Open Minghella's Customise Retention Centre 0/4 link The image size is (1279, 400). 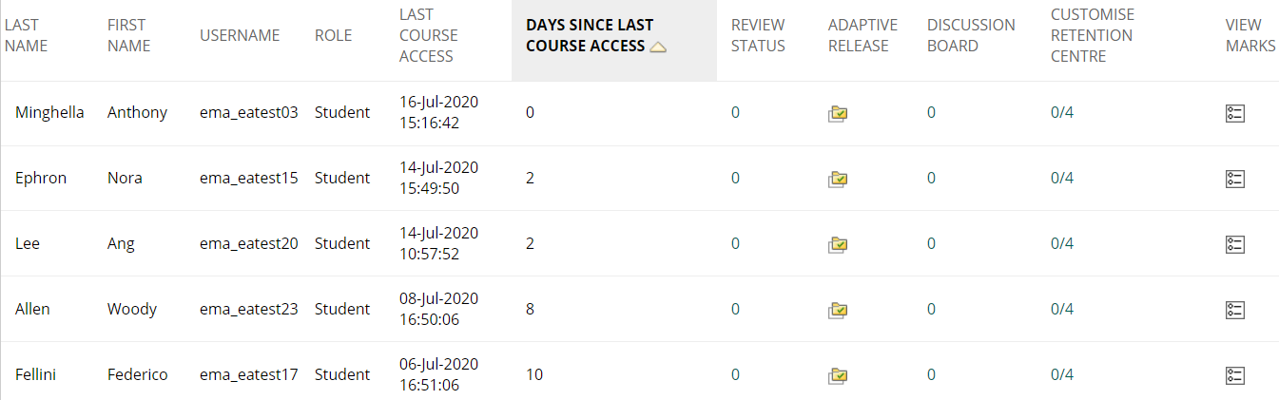tap(1062, 112)
